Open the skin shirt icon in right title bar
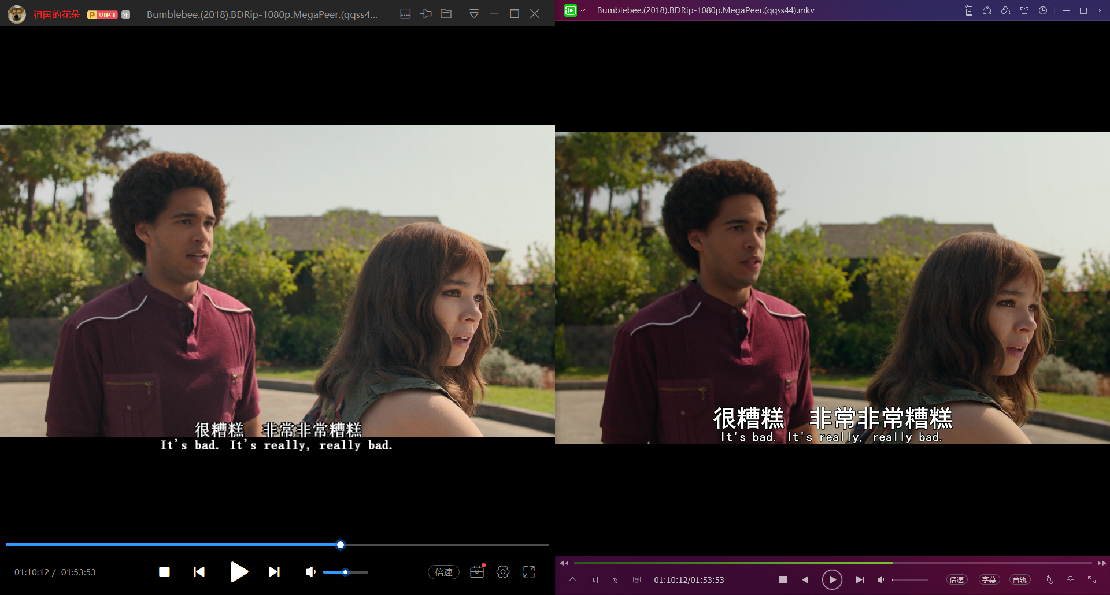The width and height of the screenshot is (1110, 595). [x=1024, y=10]
